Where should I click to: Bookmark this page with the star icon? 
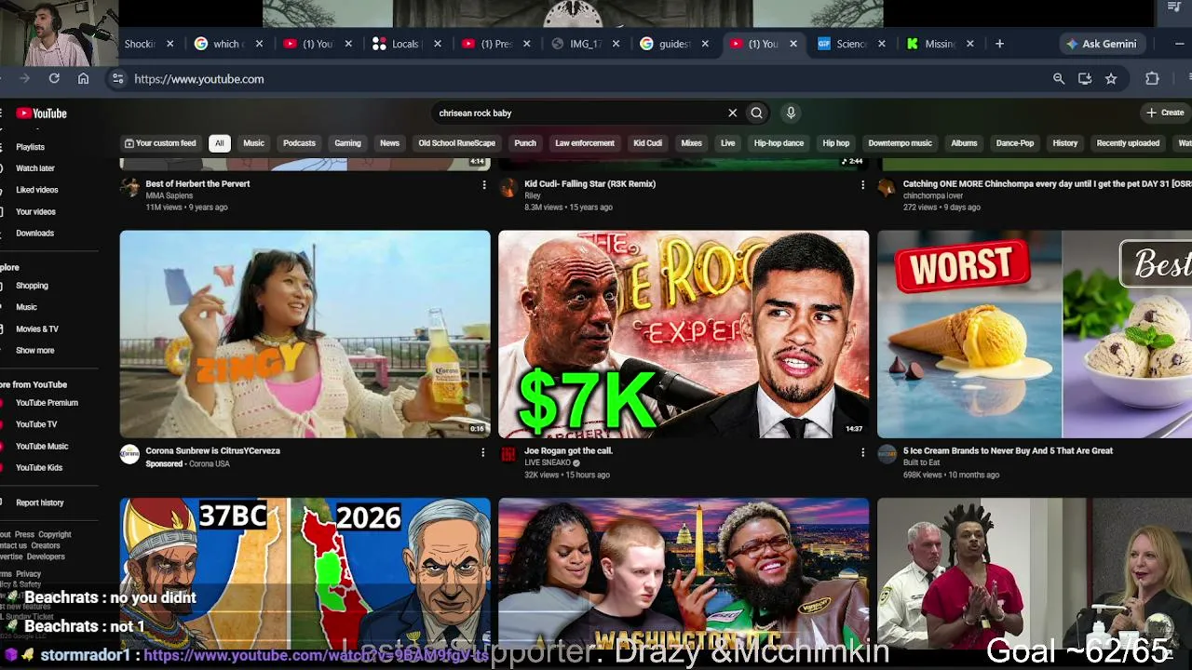(1111, 79)
